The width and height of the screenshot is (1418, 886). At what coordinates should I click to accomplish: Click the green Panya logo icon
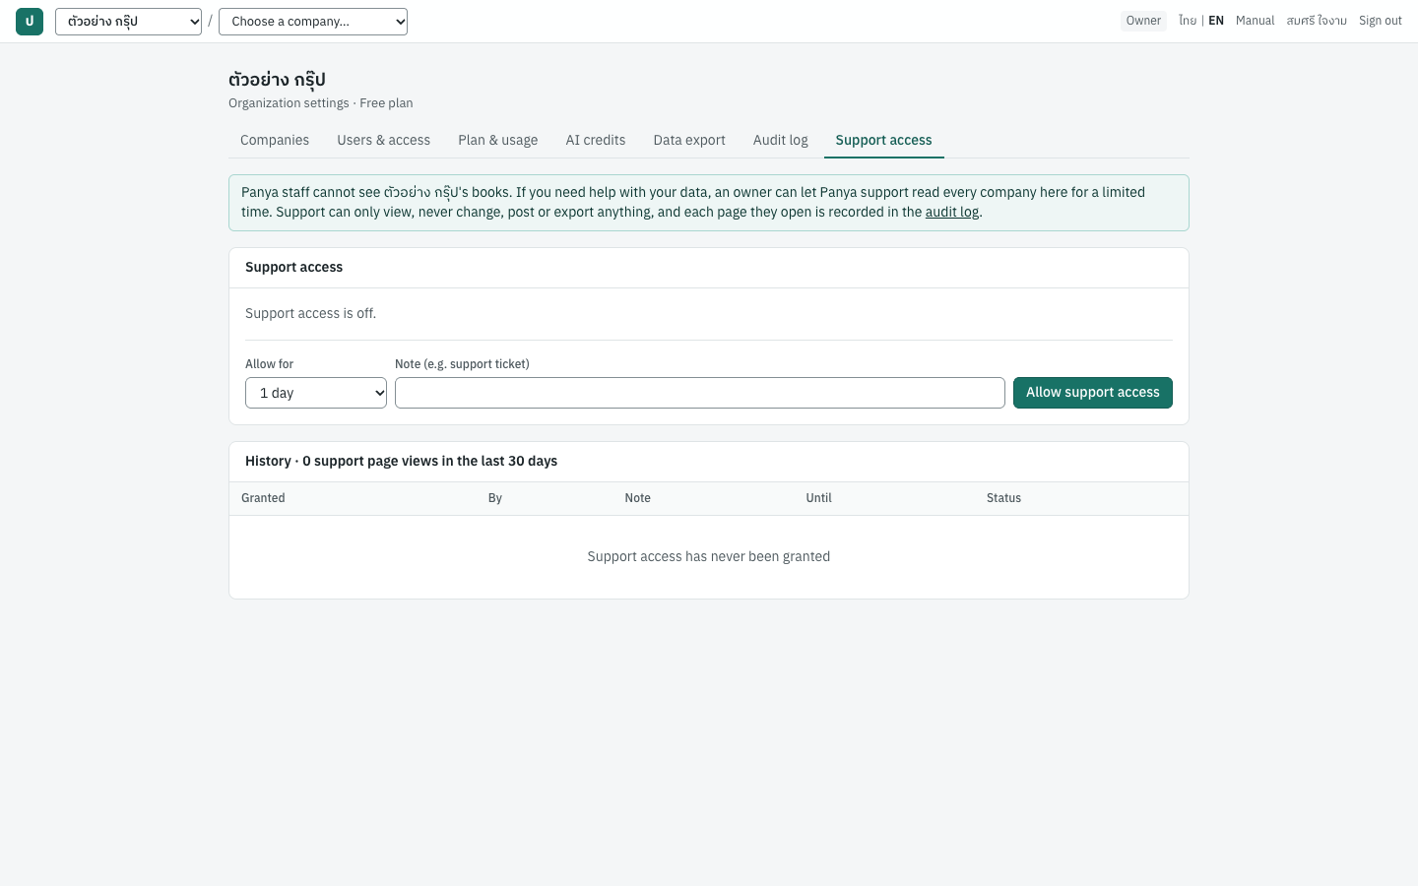point(30,22)
